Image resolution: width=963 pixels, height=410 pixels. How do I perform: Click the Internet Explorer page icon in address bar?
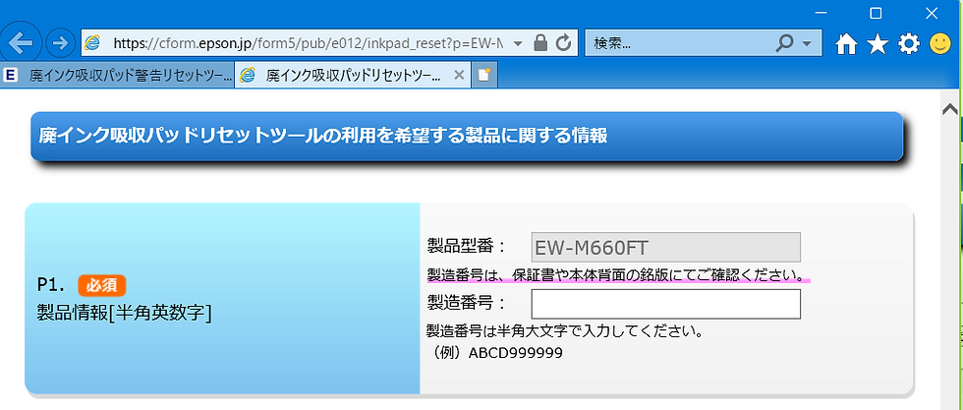pyautogui.click(x=92, y=43)
